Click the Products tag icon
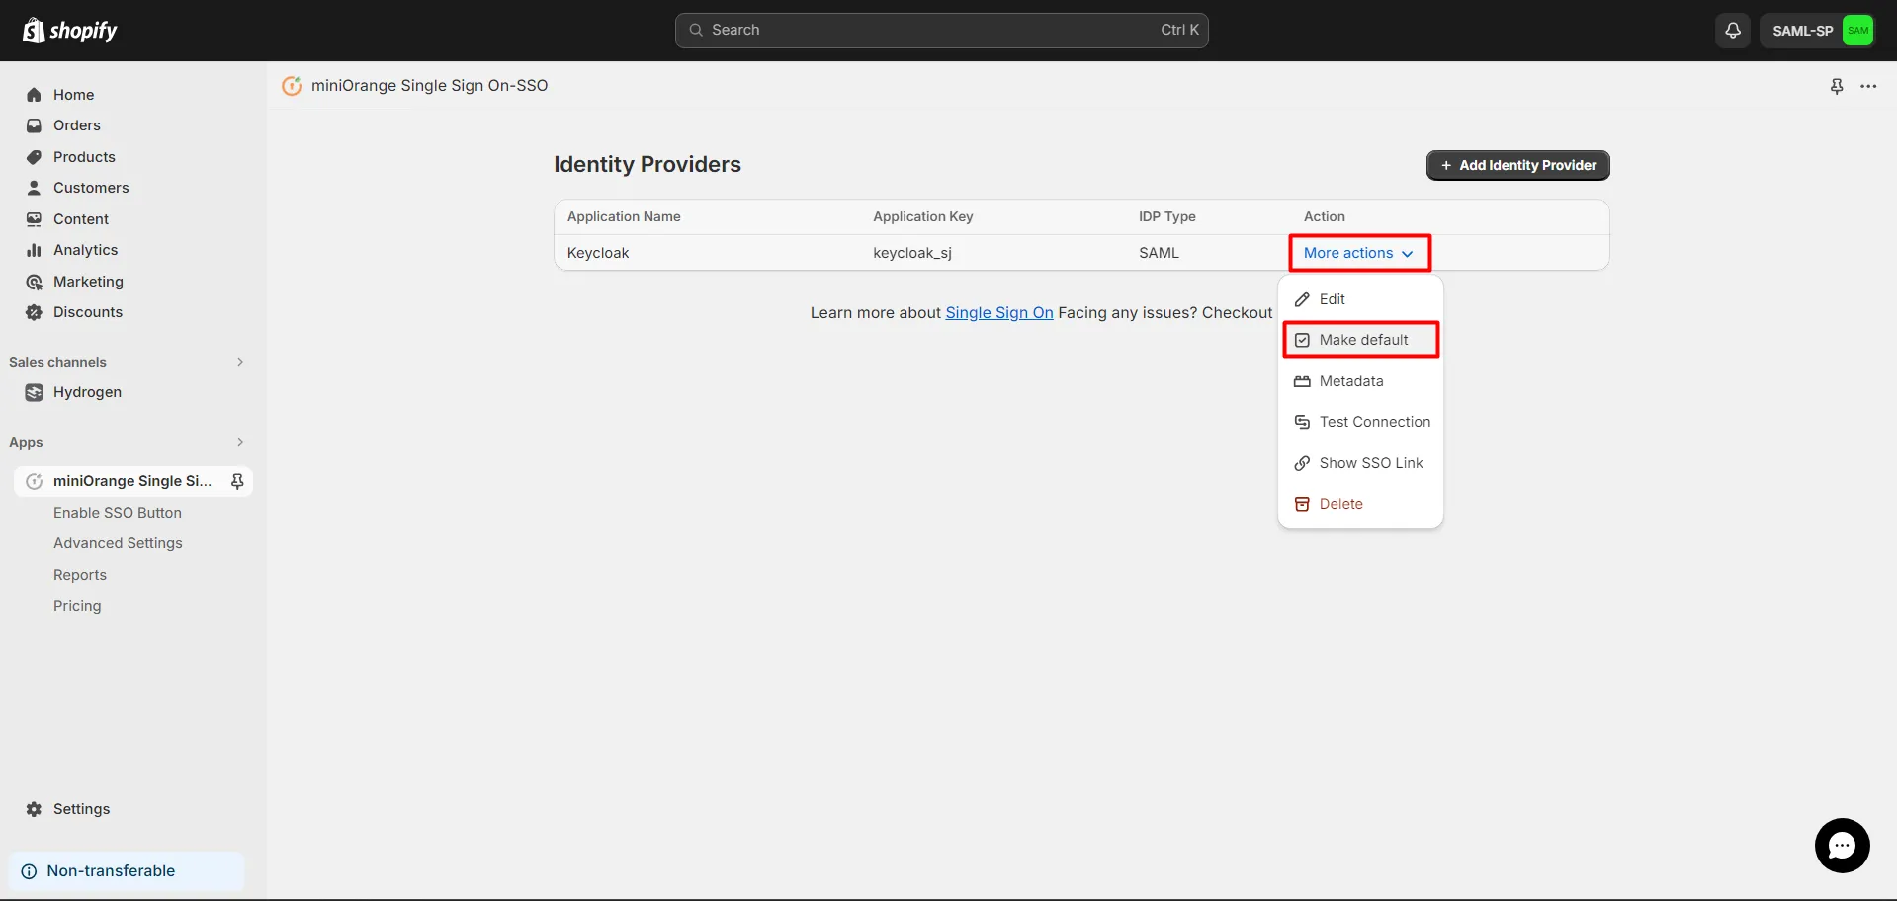This screenshot has width=1897, height=901. tap(34, 157)
